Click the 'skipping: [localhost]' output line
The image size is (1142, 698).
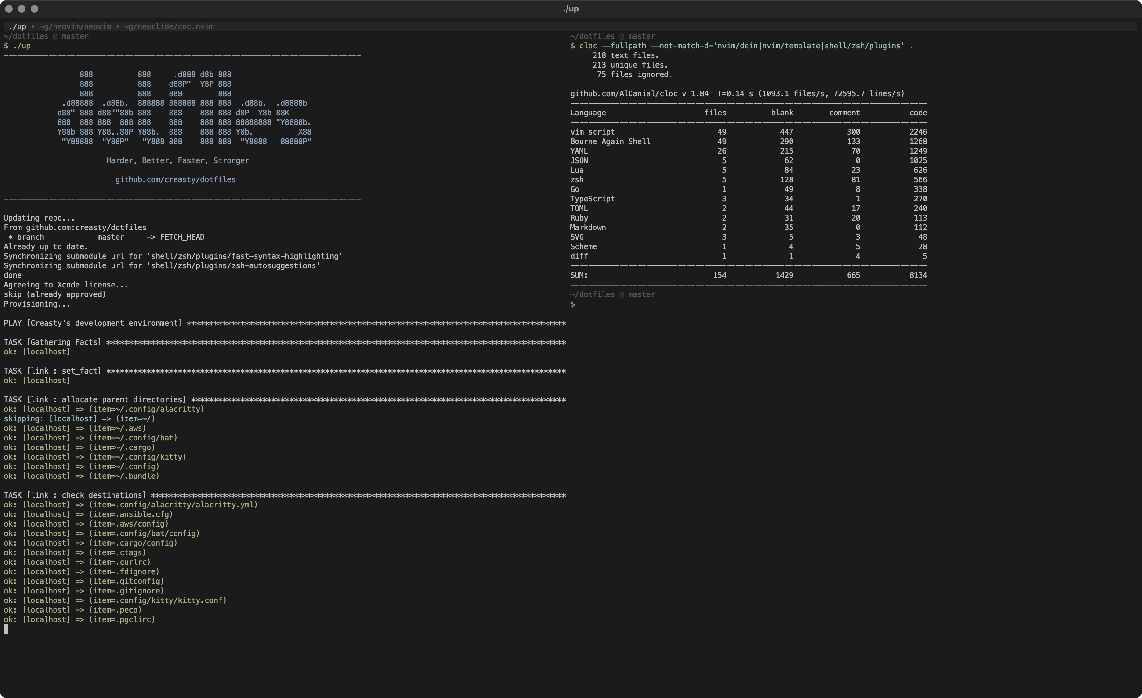[x=79, y=419]
